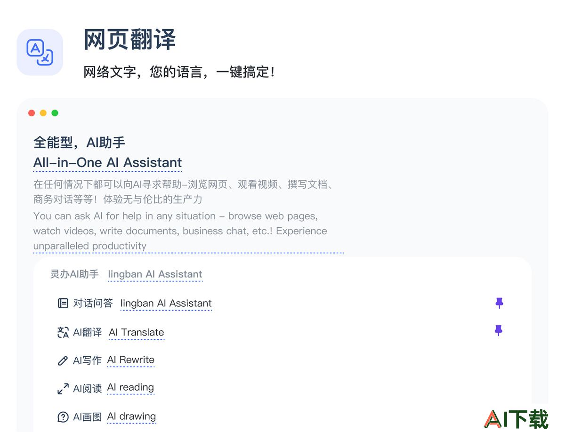Screen dimensions: 565x432
Task: Open the AI画图 menu entry
Action: click(87, 417)
